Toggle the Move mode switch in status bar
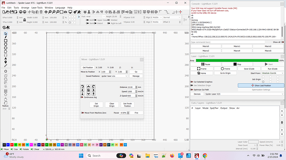Screen dimensions: 286x160 point(2,149)
